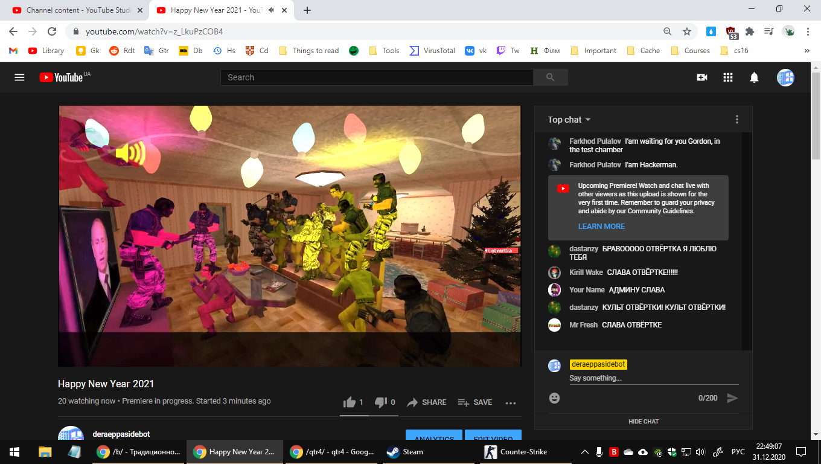821x464 pixels.
Task: Open the Create video camera icon
Action: point(701,77)
